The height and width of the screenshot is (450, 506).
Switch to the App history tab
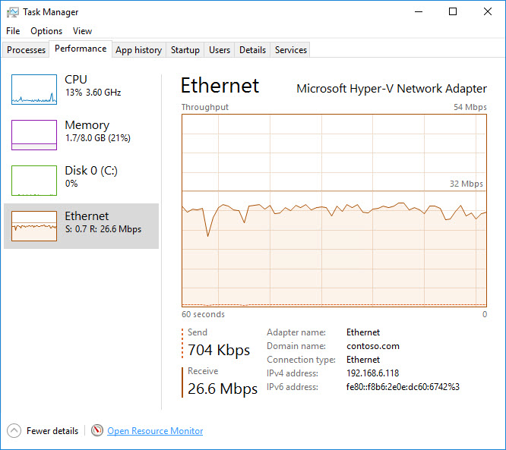tap(138, 50)
